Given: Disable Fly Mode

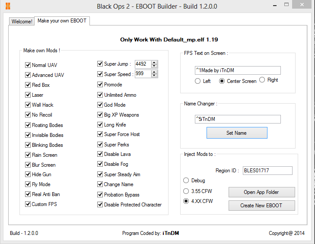Looking at the screenshot, I should coord(28,184).
